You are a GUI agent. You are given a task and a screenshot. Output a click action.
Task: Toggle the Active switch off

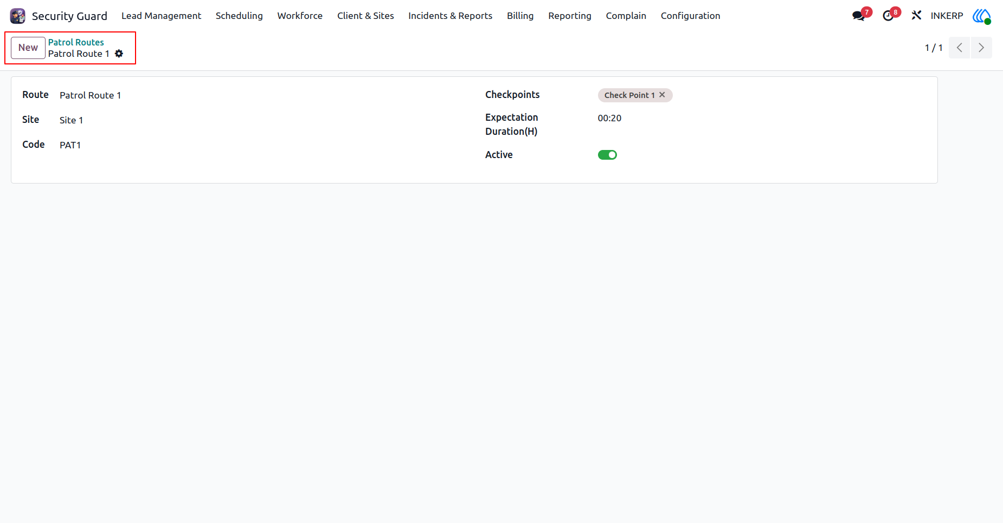tap(607, 155)
